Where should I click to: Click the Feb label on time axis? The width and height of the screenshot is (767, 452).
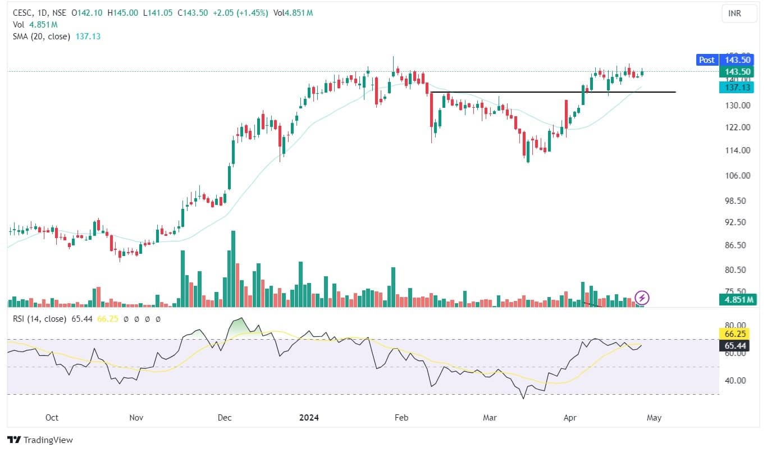pos(401,418)
